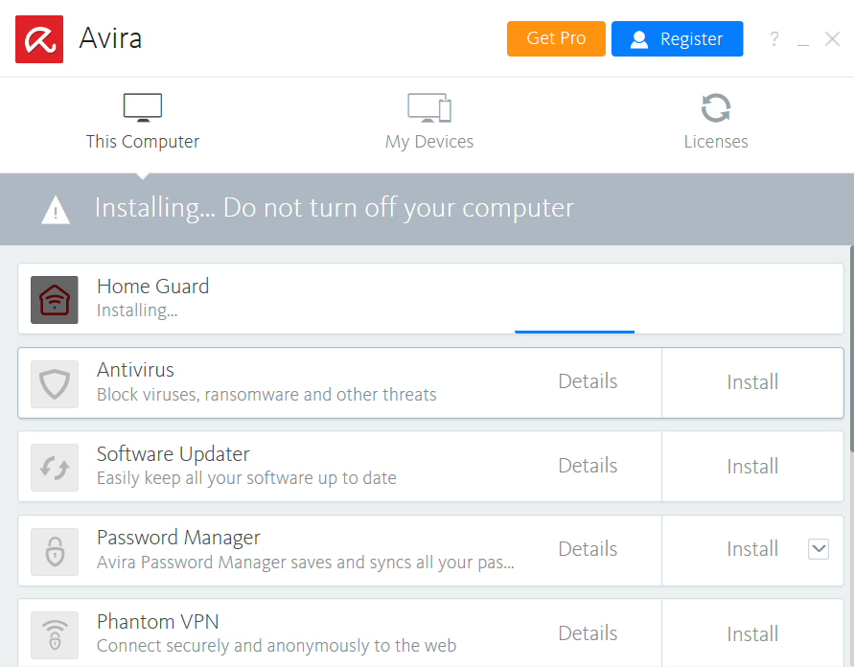Click the warning triangle icon in banner
The width and height of the screenshot is (854, 667).
(56, 209)
